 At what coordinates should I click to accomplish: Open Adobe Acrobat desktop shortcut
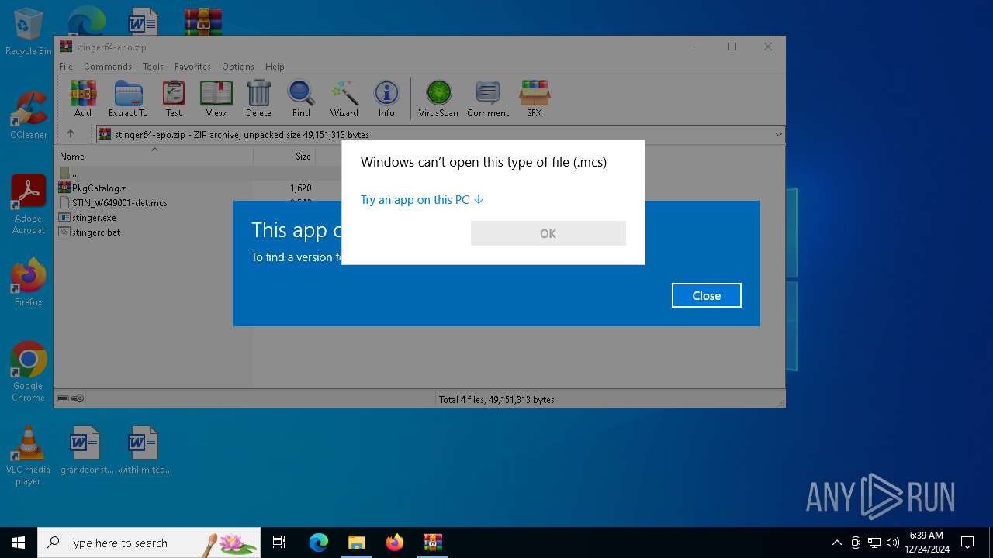[x=28, y=205]
